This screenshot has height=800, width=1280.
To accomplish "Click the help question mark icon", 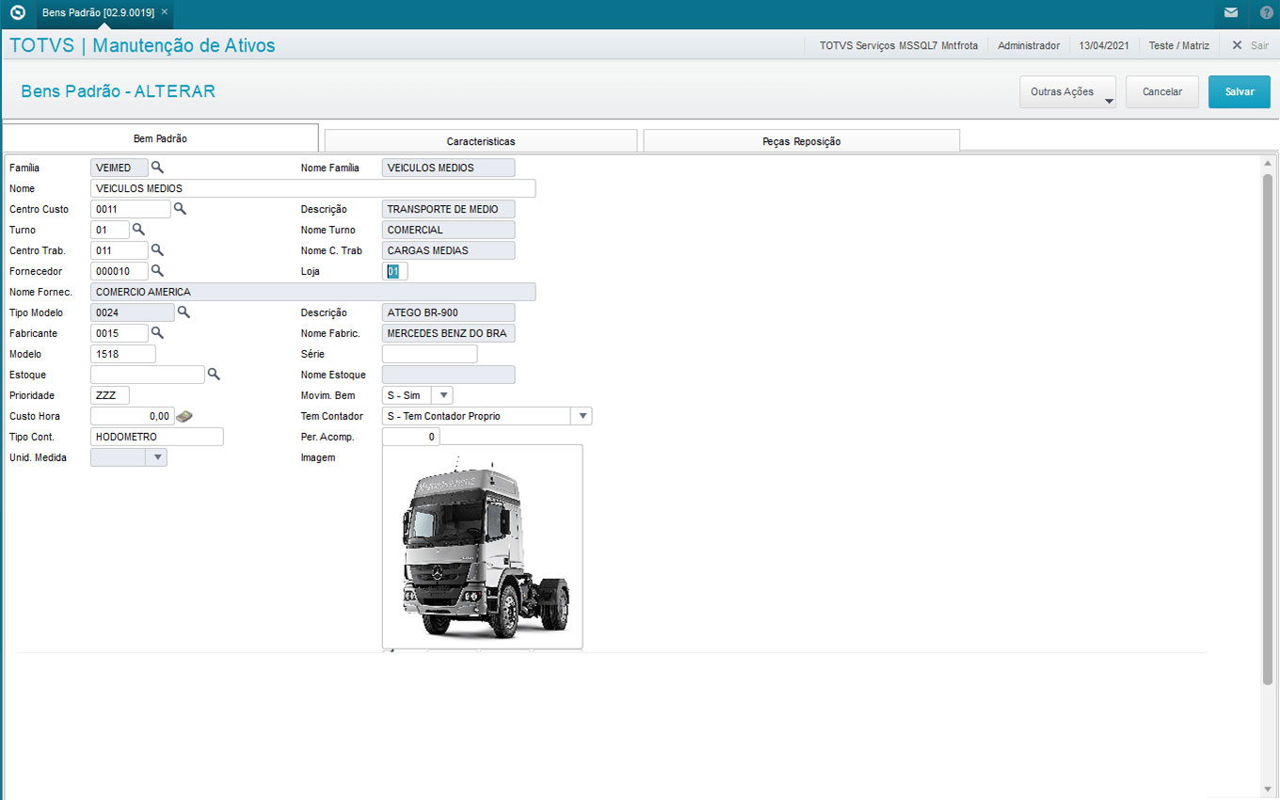I will click(1266, 13).
